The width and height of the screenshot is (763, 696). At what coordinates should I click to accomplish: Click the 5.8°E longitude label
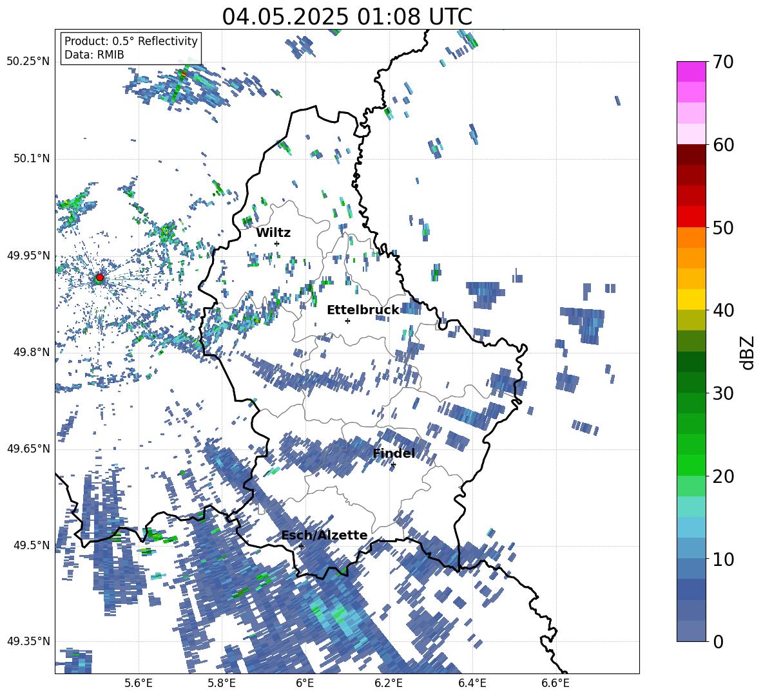(222, 683)
